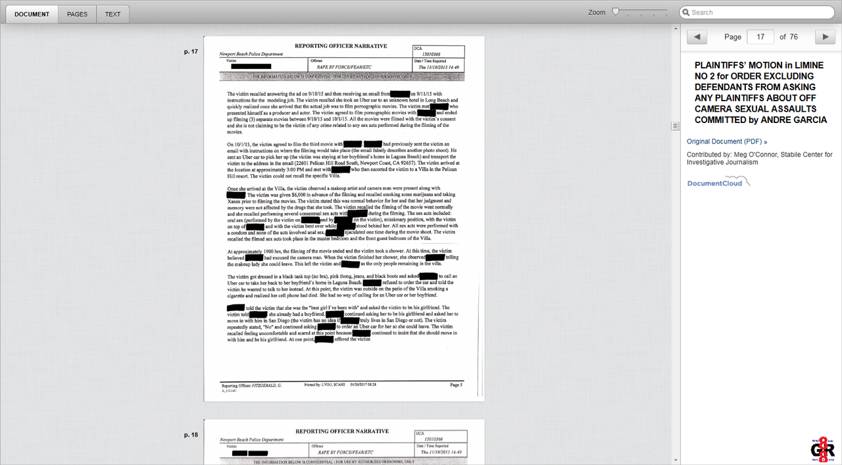The width and height of the screenshot is (842, 465).
Task: Click the page number field showing 17
Action: click(760, 37)
